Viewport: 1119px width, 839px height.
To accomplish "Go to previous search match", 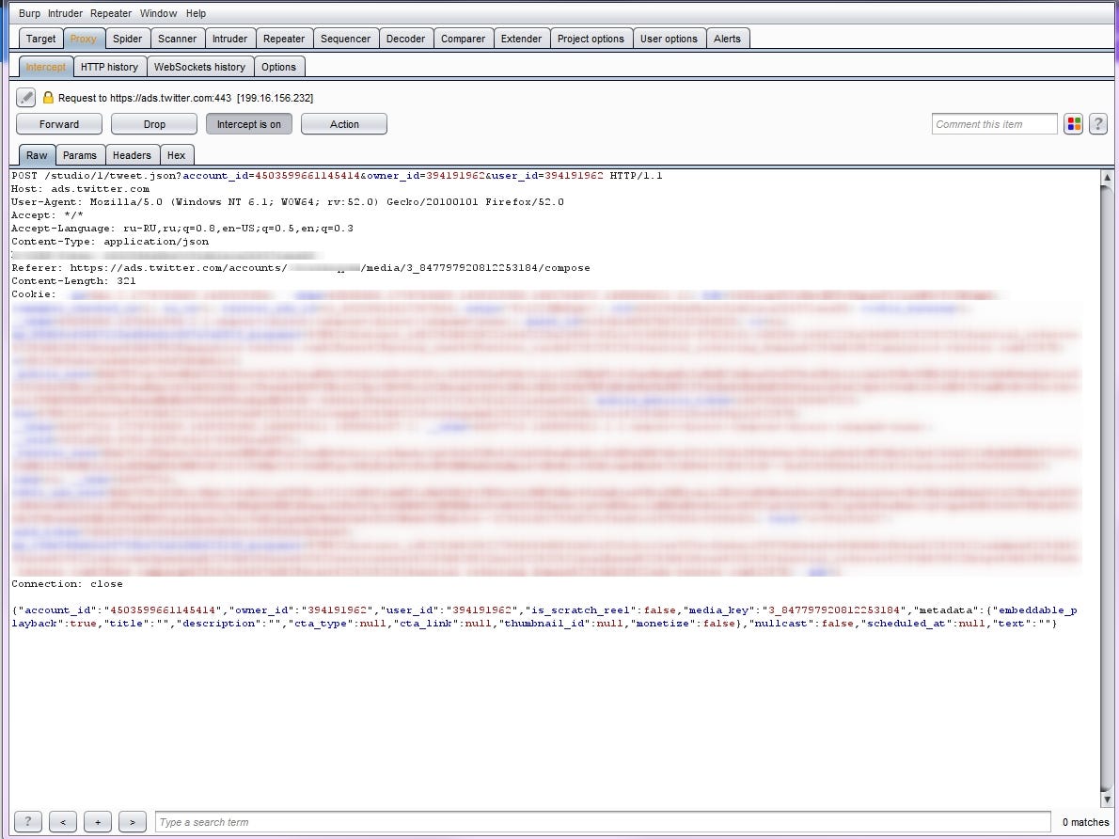I will coord(63,822).
